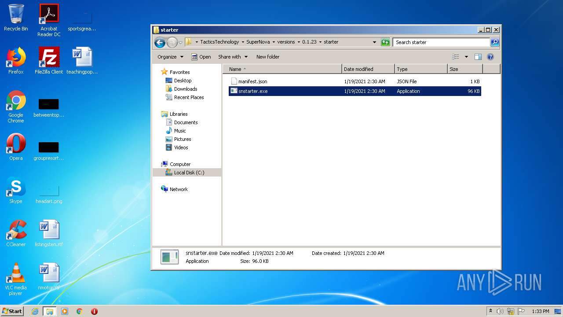Image resolution: width=563 pixels, height=317 pixels.
Task: Toggle the preview pane button
Action: pyautogui.click(x=478, y=57)
